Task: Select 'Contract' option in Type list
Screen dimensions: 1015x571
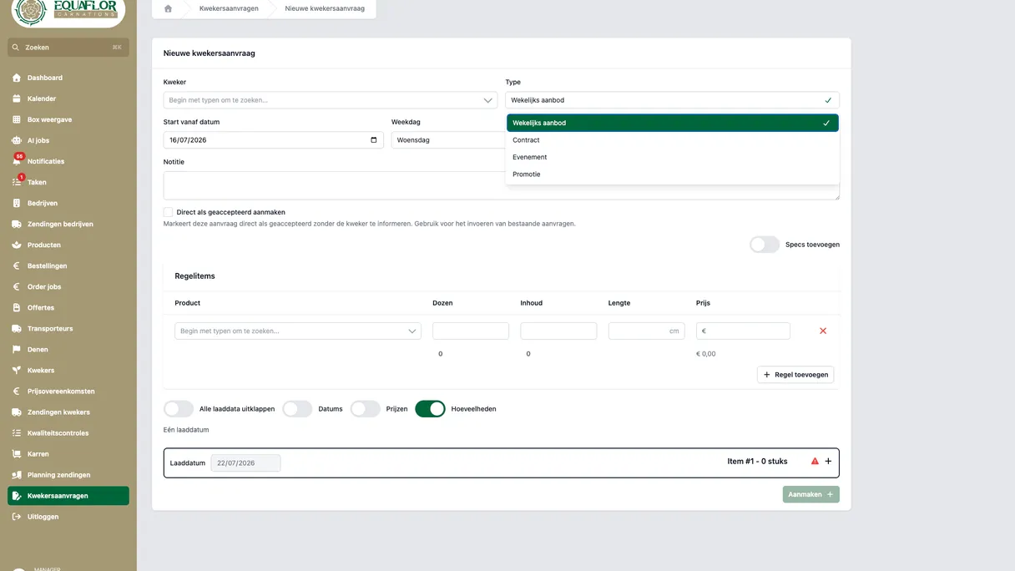Action: point(672,140)
